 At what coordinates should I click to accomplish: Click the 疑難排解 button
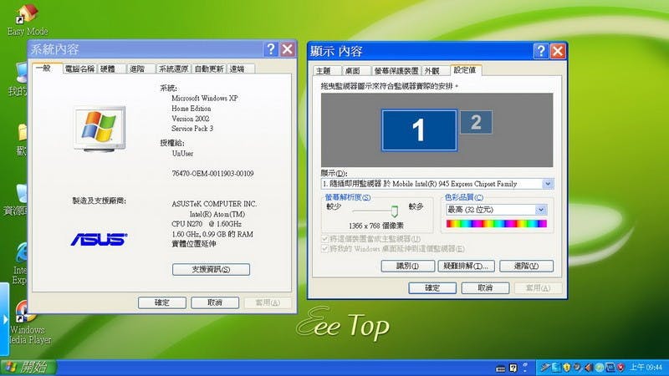[x=466, y=266]
